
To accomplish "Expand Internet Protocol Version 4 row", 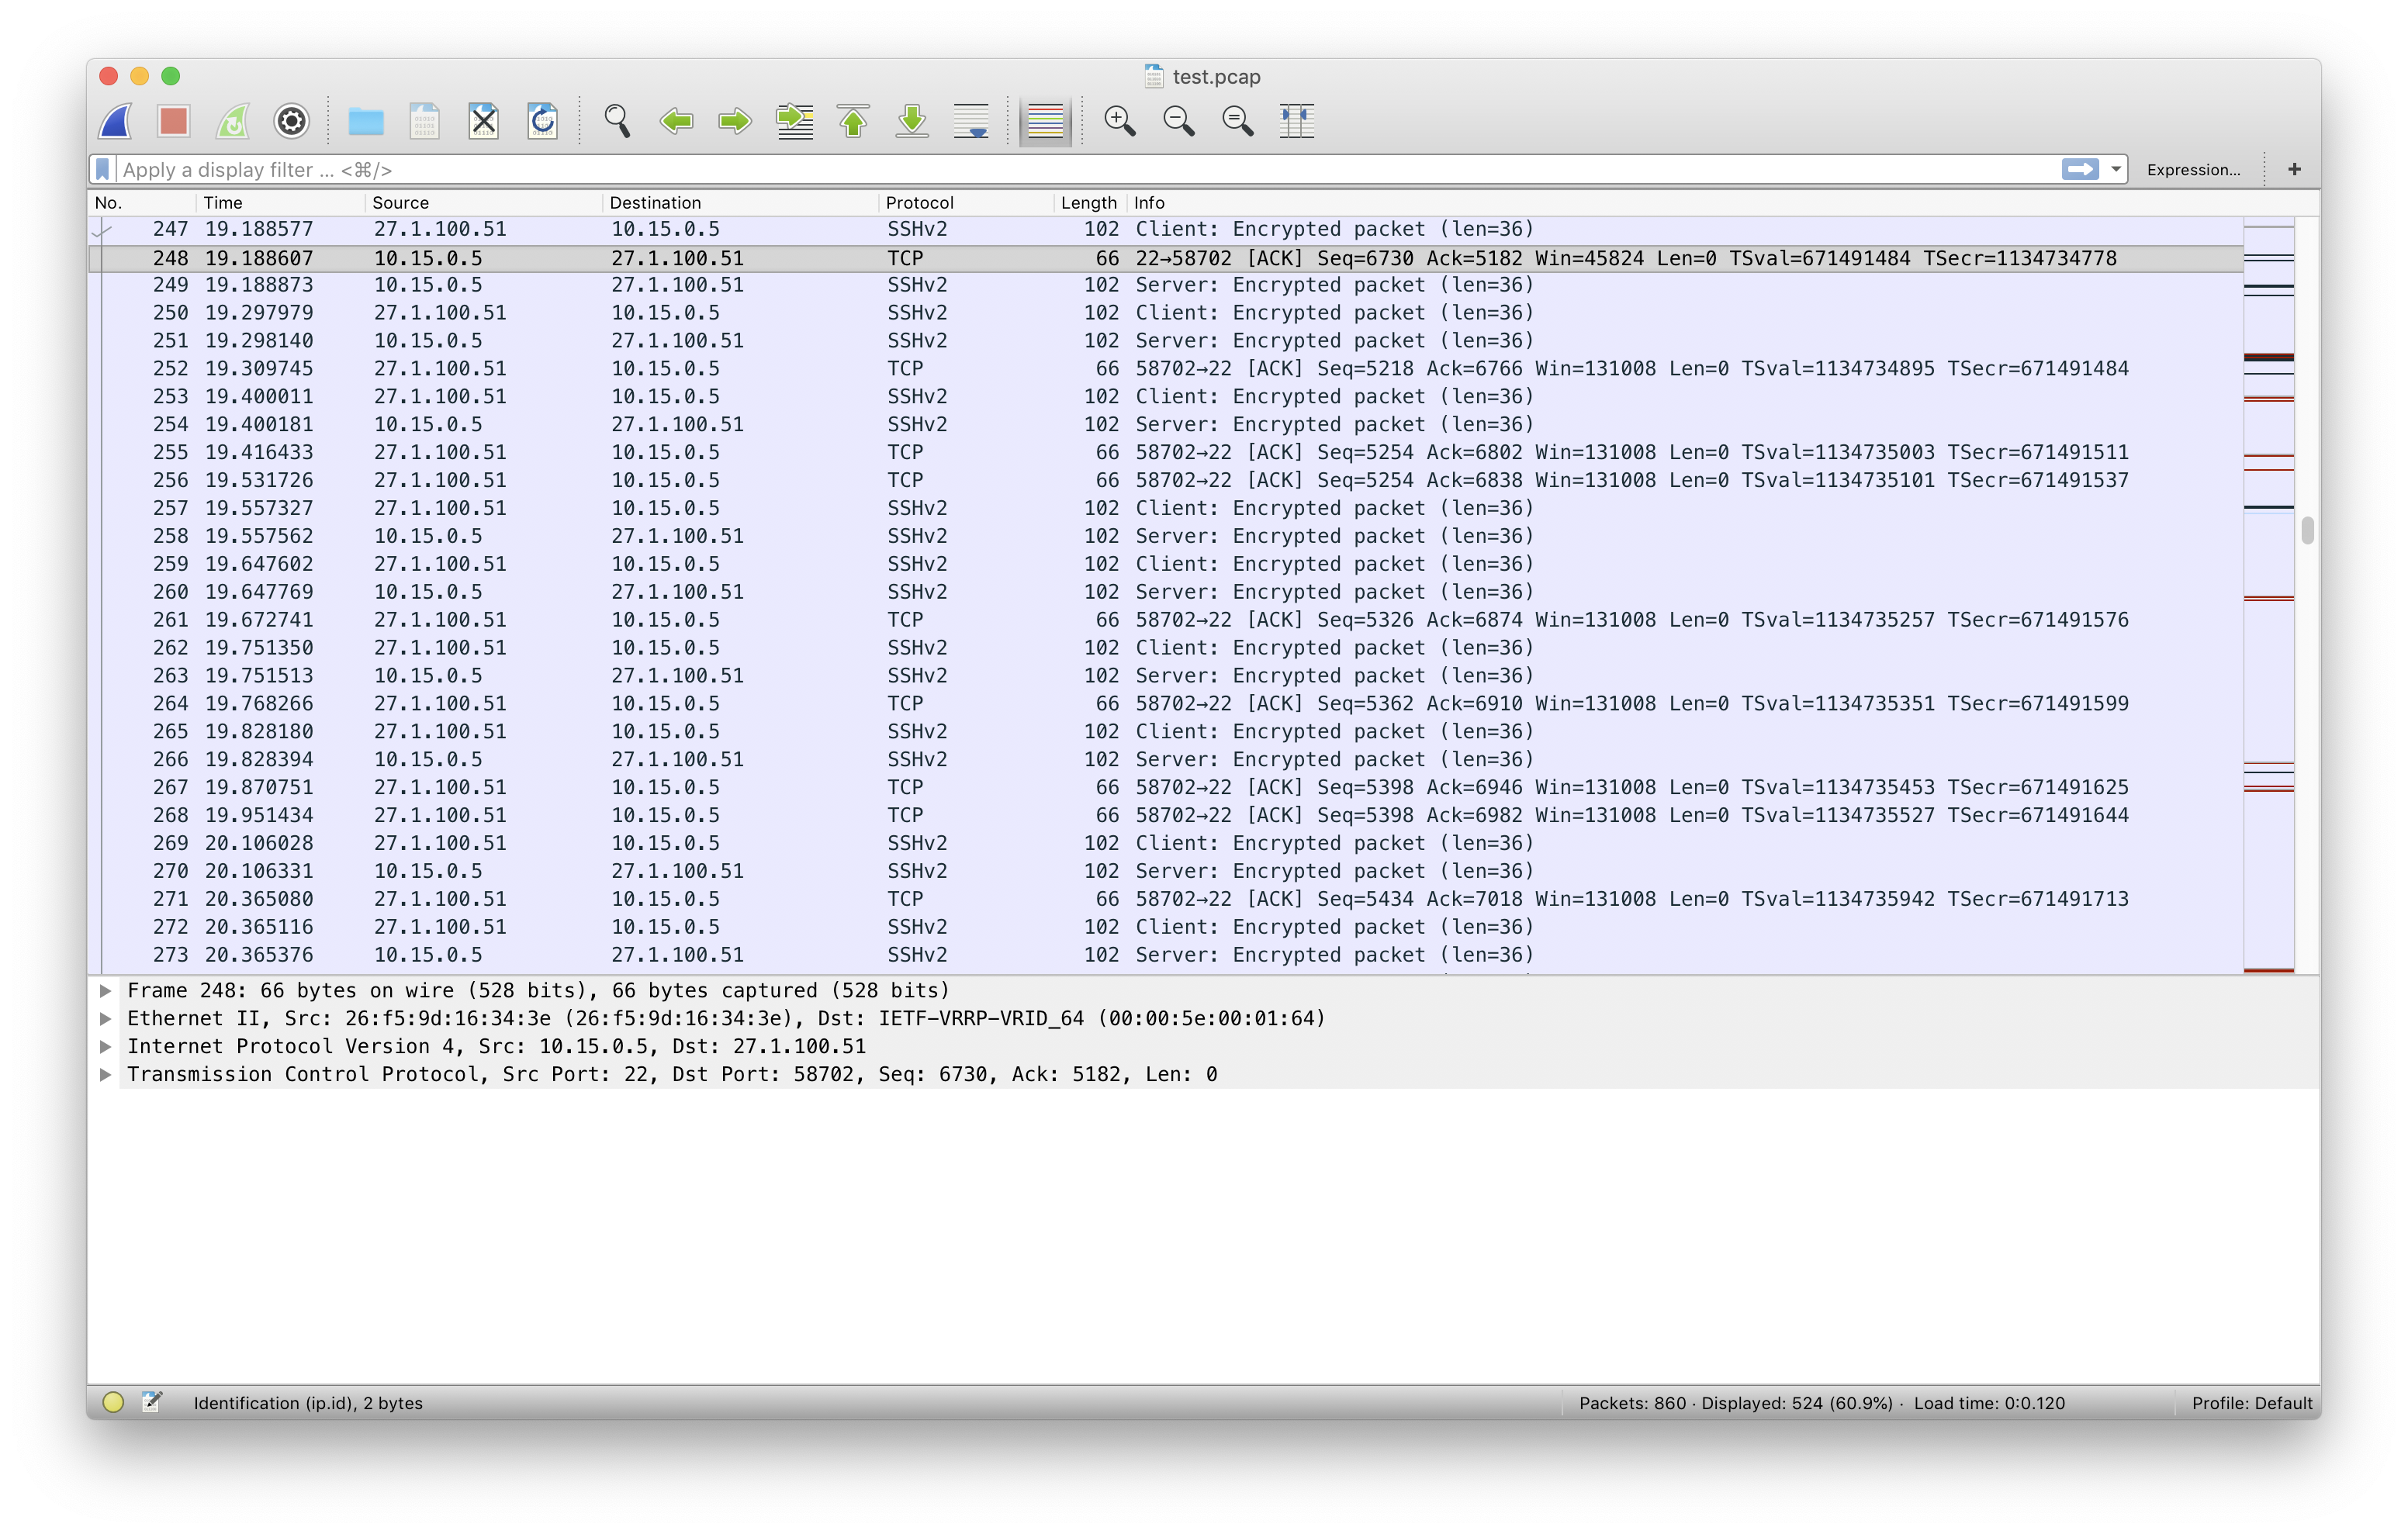I will pyautogui.click(x=105, y=1046).
